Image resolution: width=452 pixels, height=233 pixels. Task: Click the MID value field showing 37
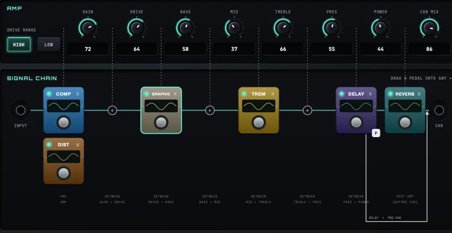[234, 49]
